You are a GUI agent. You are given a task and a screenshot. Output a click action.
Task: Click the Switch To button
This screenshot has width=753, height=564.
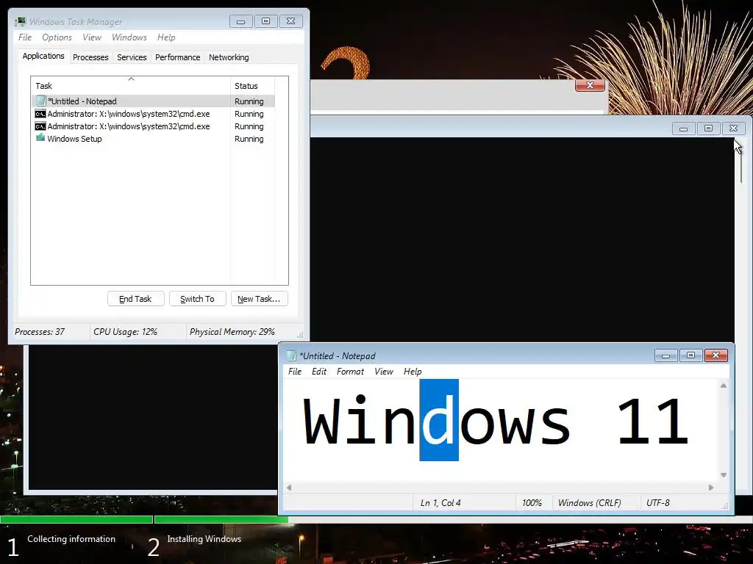(197, 299)
